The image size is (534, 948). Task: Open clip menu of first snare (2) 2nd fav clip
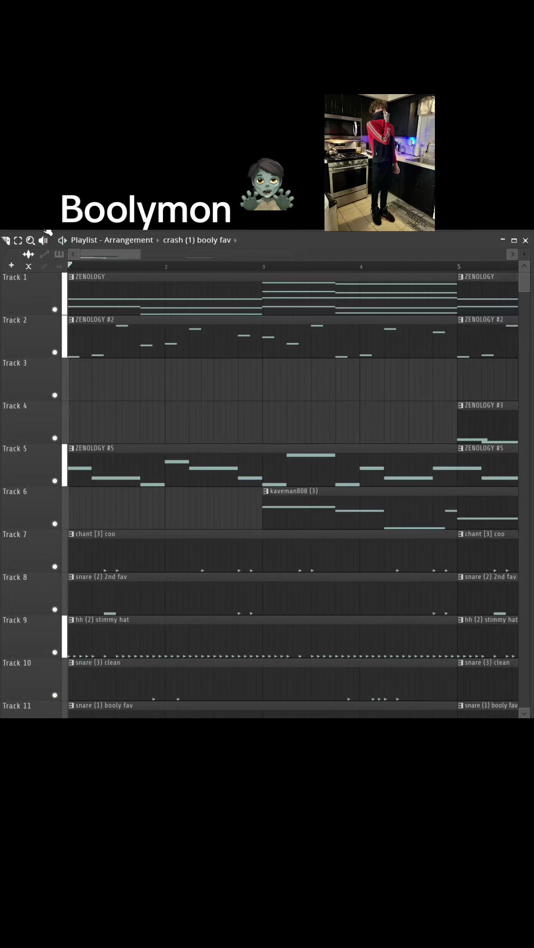(x=72, y=577)
